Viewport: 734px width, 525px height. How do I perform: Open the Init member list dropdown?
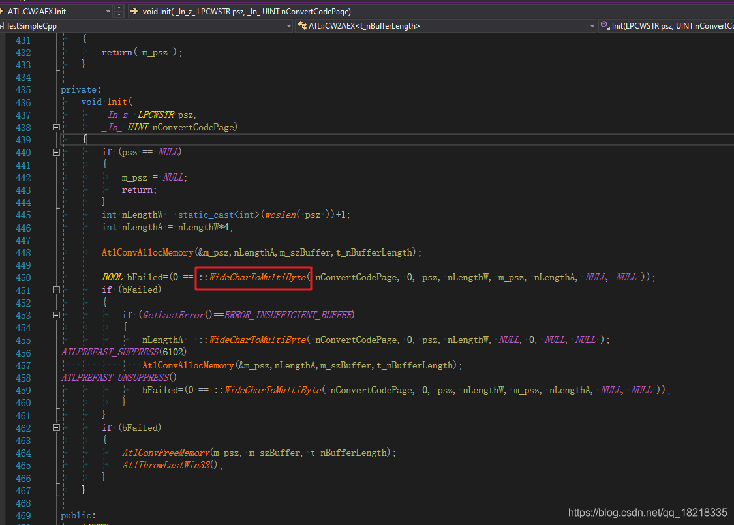coord(665,26)
